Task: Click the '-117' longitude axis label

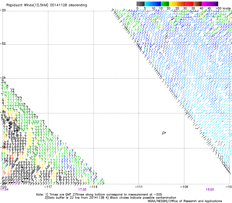Action: (48, 187)
